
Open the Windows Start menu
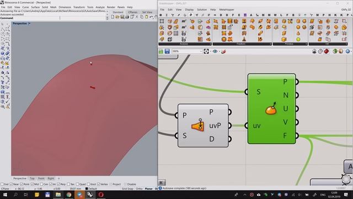coord(5,195)
